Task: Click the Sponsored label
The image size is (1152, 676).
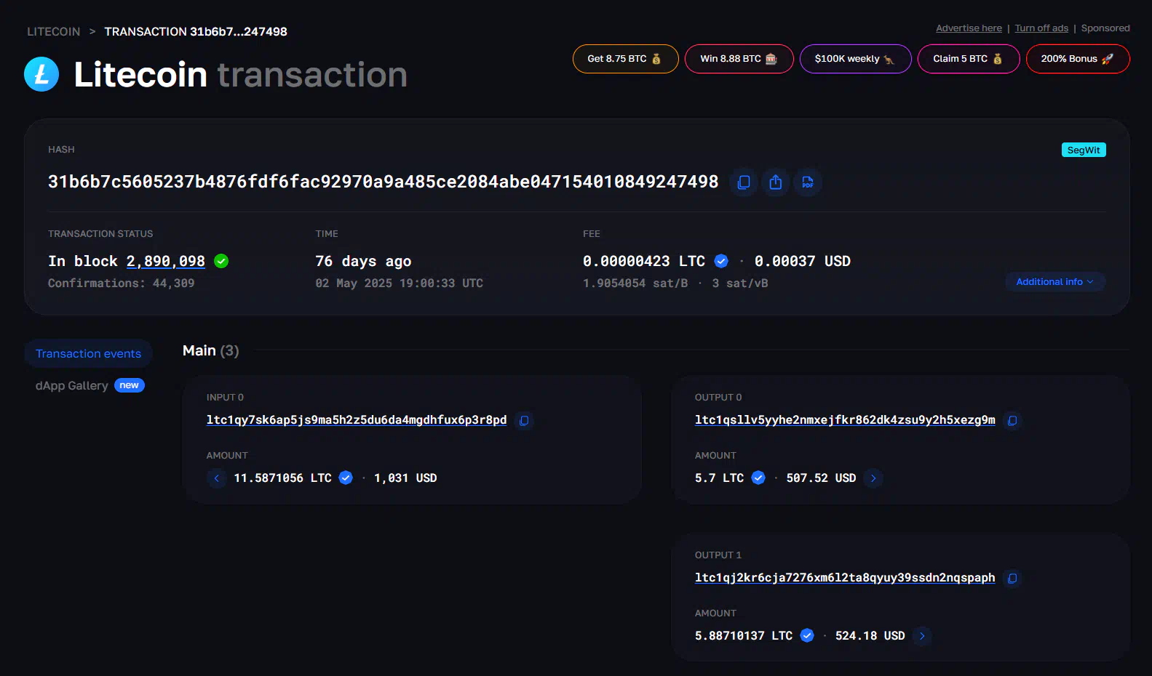Action: pyautogui.click(x=1105, y=28)
